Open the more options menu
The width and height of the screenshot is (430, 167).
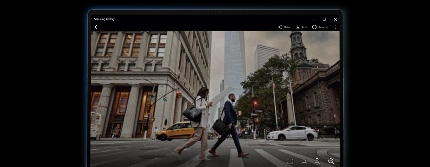[335, 27]
